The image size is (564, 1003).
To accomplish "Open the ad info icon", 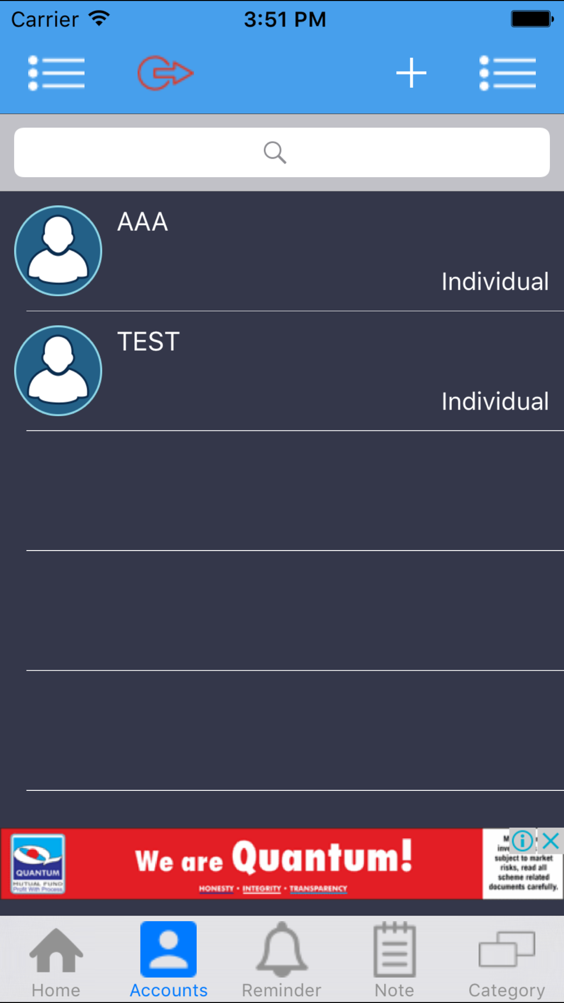I will pos(522,841).
